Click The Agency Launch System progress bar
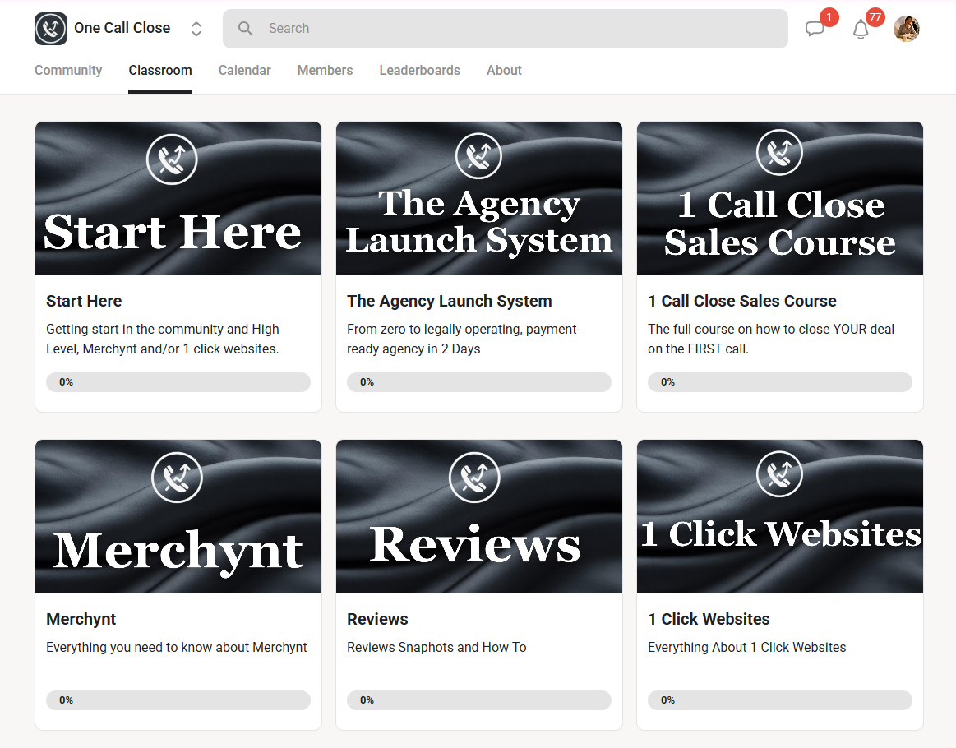The height and width of the screenshot is (748, 956). (479, 382)
